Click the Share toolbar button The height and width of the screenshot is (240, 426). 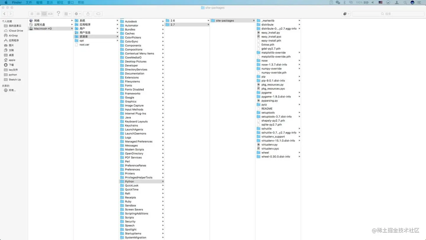coord(88,14)
